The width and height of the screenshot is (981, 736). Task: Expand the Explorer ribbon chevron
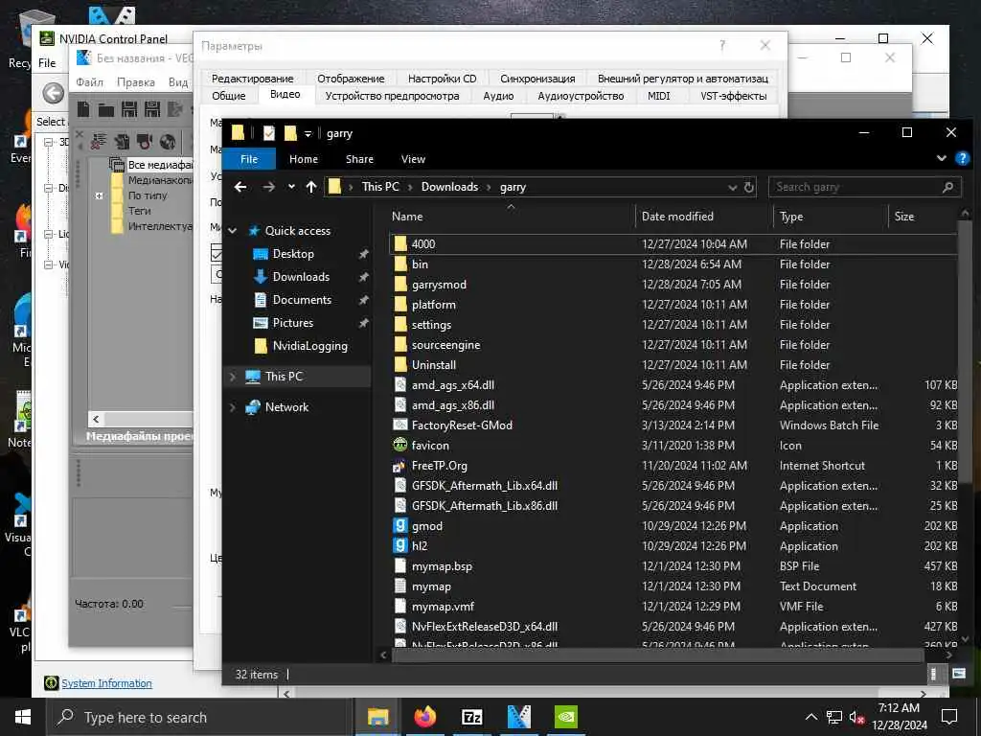tap(942, 159)
